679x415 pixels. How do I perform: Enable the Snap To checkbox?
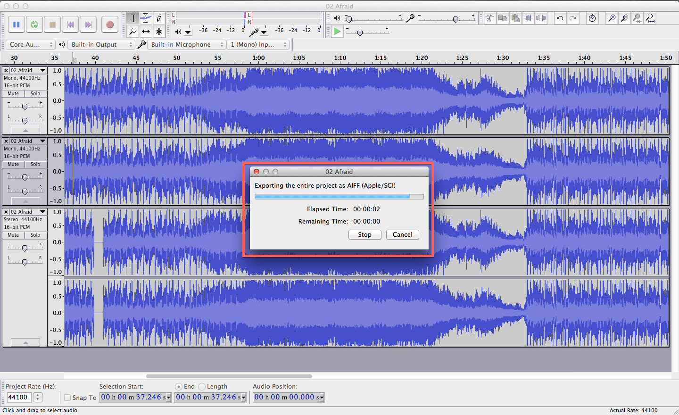[x=67, y=398]
